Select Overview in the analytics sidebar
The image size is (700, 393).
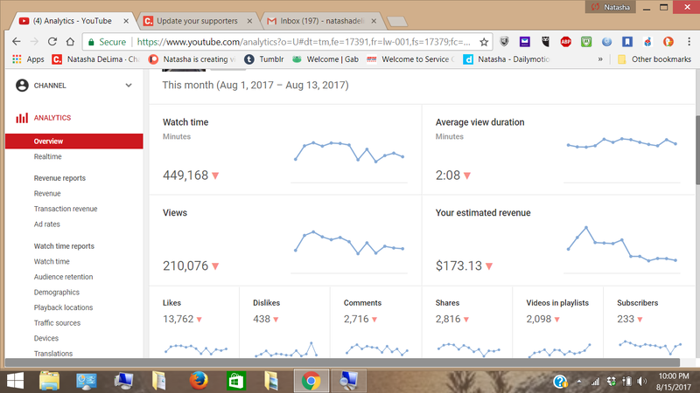(x=48, y=141)
